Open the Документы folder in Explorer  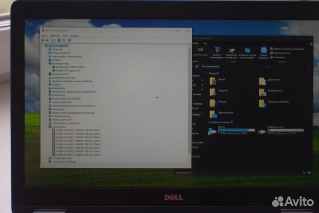point(269,81)
